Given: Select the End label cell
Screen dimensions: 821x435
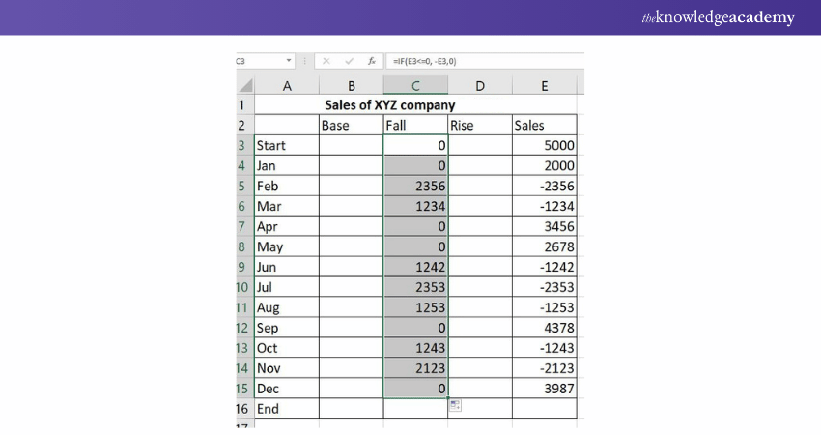Looking at the screenshot, I should [286, 409].
